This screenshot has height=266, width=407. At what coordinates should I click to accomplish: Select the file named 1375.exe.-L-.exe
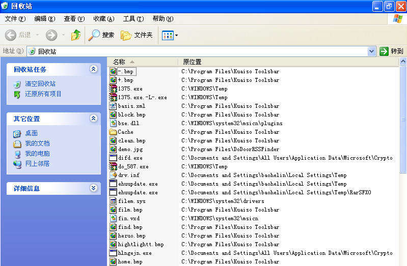click(143, 98)
